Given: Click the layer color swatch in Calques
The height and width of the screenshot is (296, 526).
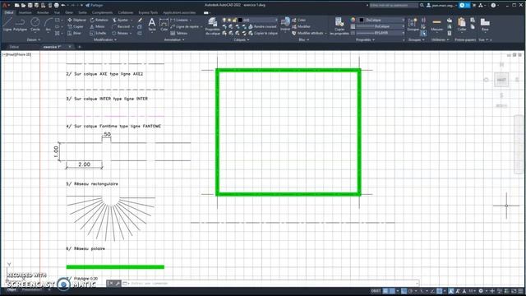Looking at the screenshot, I should point(240,20).
